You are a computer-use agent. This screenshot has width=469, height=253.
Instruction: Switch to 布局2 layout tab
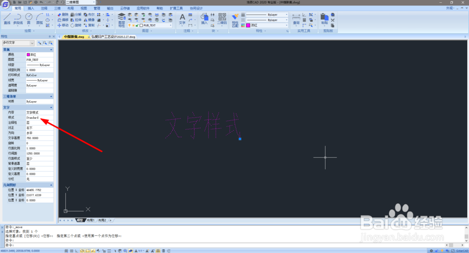(102, 221)
